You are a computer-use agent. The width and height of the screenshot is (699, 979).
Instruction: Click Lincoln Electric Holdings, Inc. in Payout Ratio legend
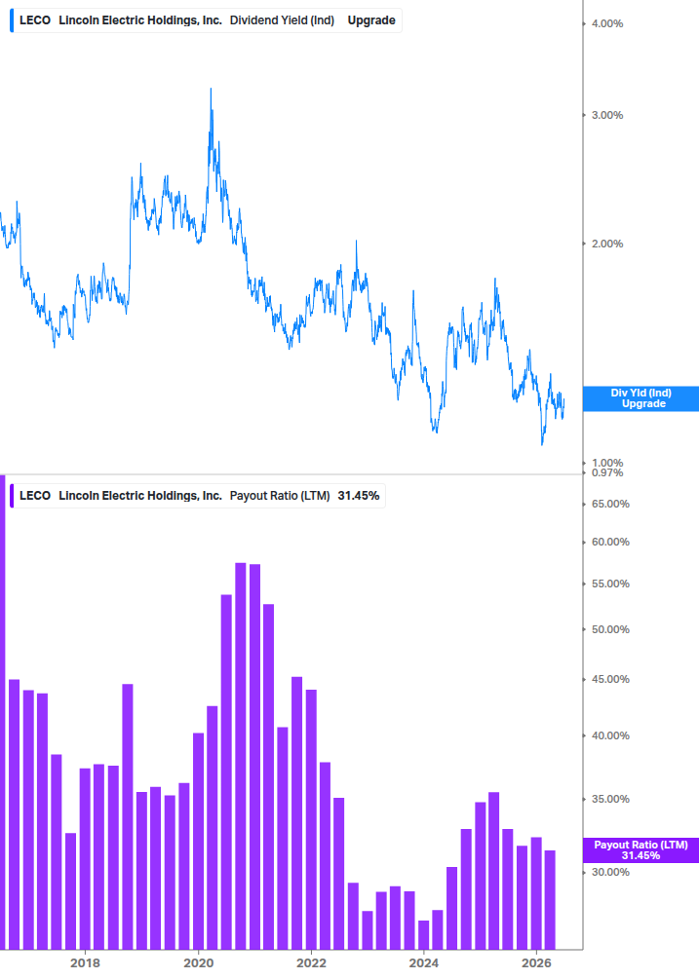(140, 496)
